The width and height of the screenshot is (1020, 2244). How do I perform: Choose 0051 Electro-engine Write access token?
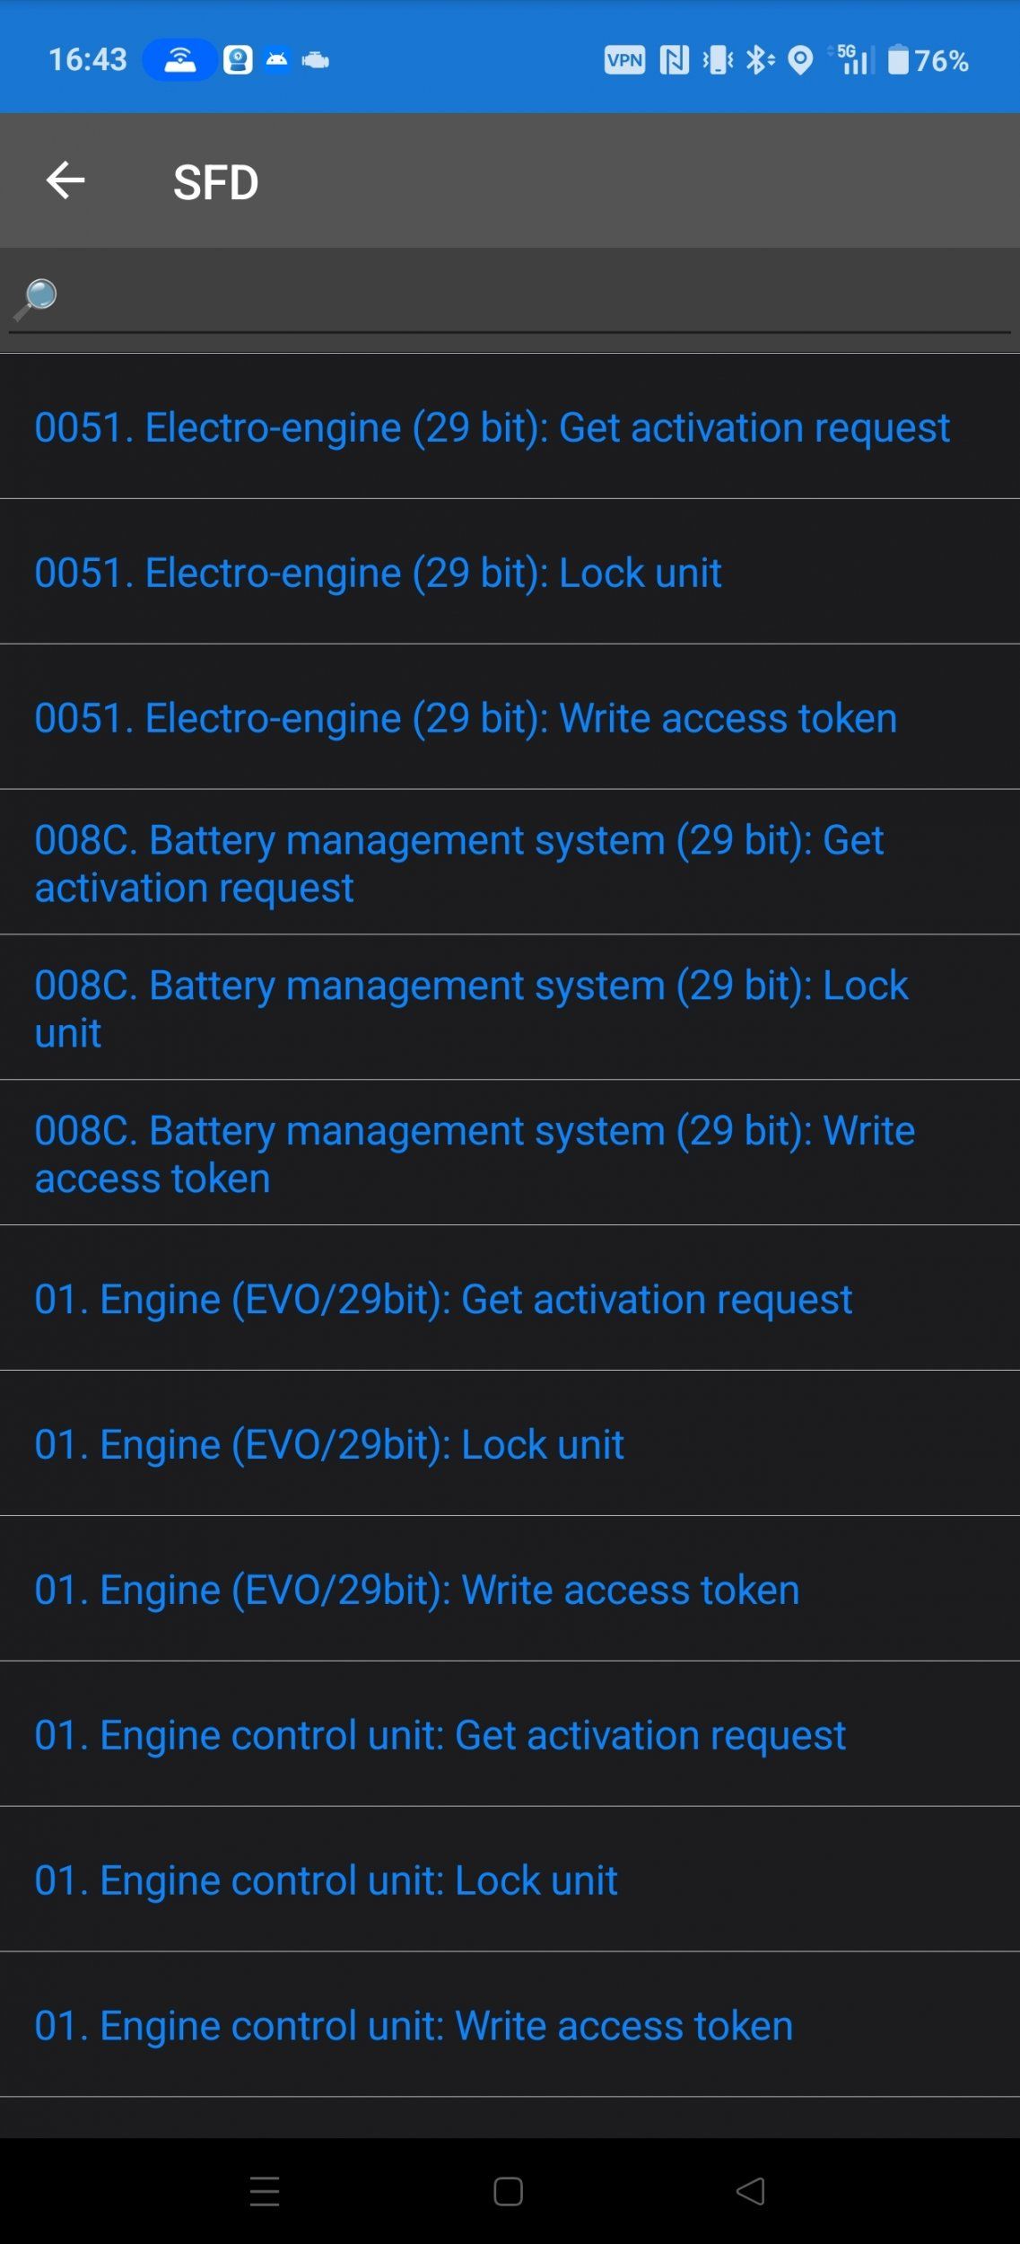point(466,718)
